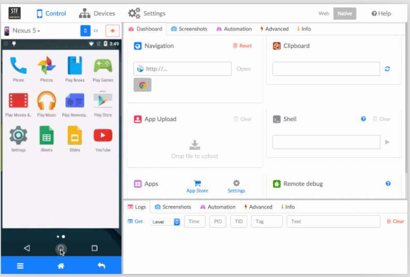Clear the App Upload panel
The image size is (410, 277).
243,119
